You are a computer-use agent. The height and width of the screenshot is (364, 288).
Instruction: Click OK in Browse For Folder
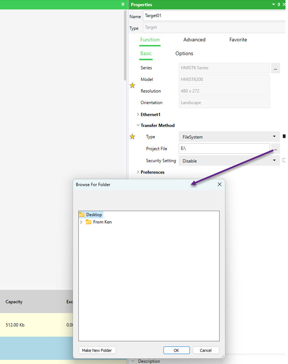[x=177, y=350]
